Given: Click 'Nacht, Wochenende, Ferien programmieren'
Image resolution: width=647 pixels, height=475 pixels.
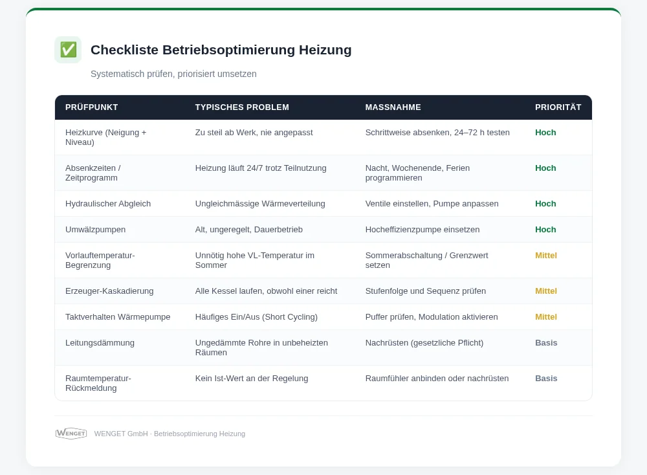Looking at the screenshot, I should 417,173.
